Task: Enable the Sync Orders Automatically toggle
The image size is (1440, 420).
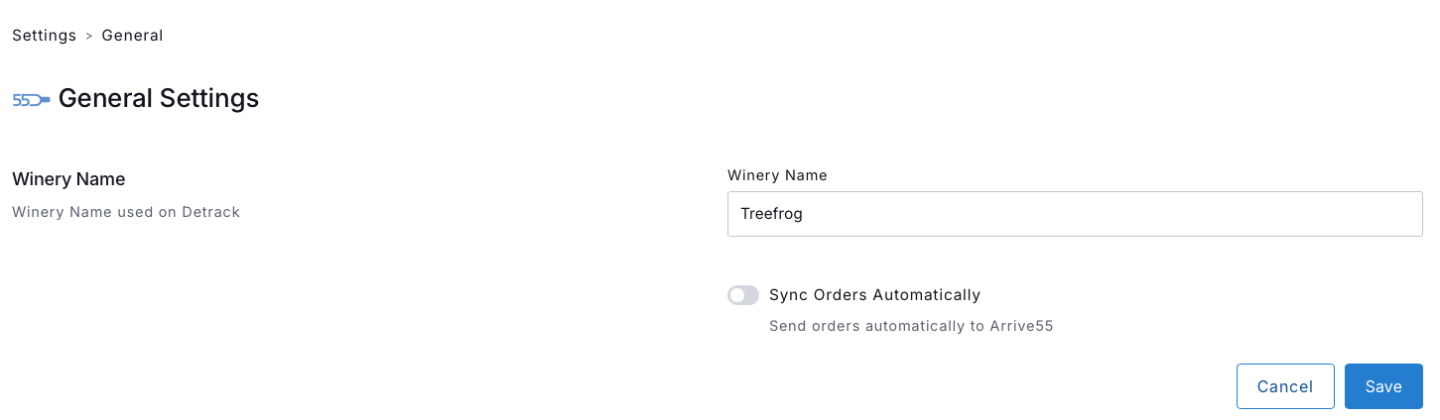Action: [743, 295]
